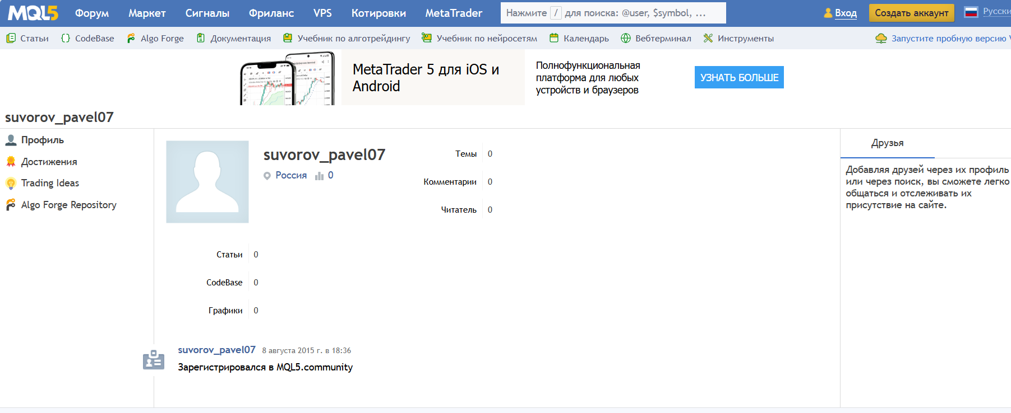This screenshot has width=1011, height=413.
Task: Click the Russian flag language icon
Action: point(971,12)
